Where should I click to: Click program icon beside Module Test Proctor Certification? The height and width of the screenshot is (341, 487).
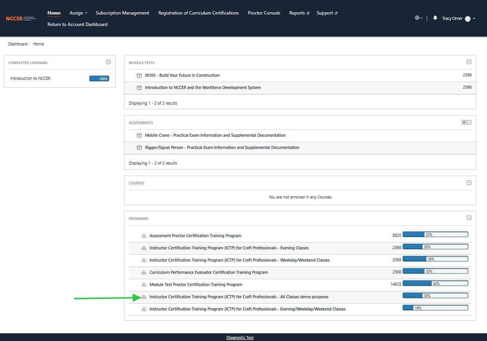coord(144,285)
